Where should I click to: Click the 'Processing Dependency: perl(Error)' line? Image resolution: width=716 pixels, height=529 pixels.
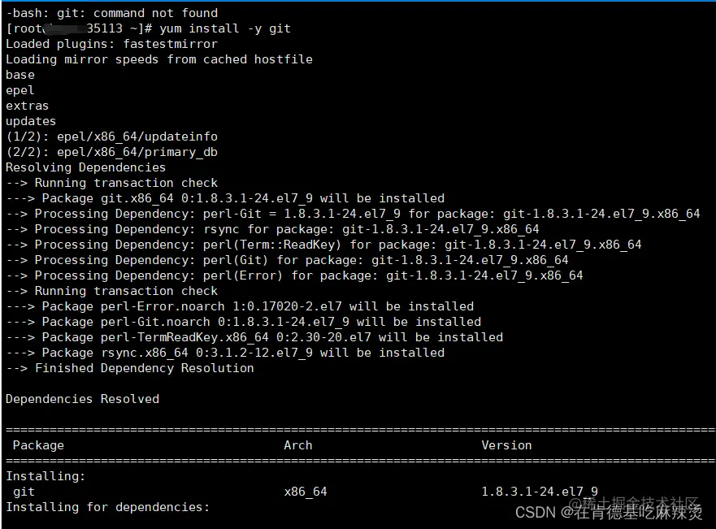point(294,275)
